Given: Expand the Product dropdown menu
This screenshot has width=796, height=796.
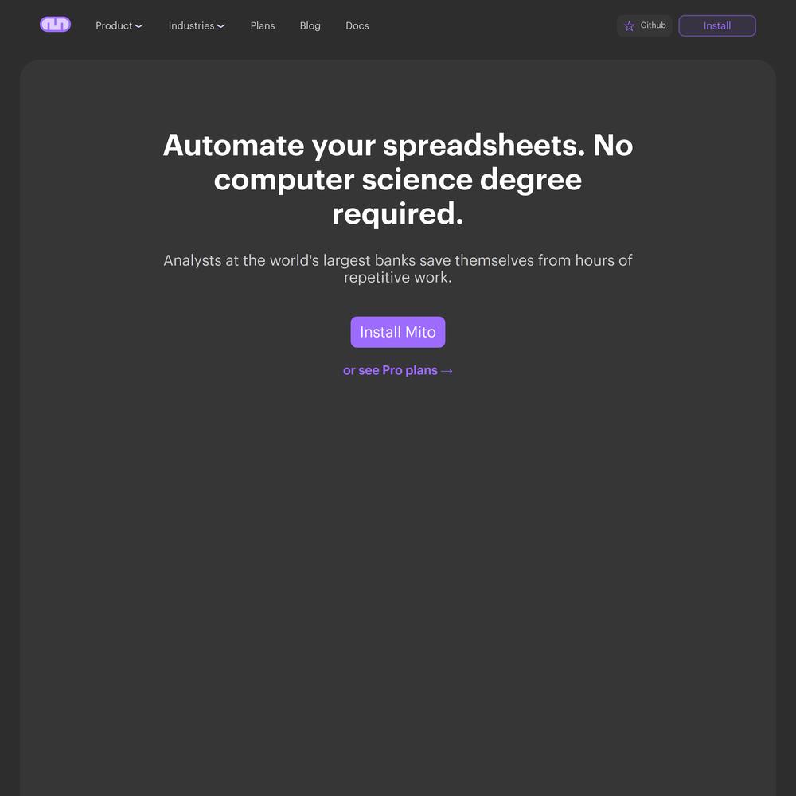Looking at the screenshot, I should click(119, 26).
